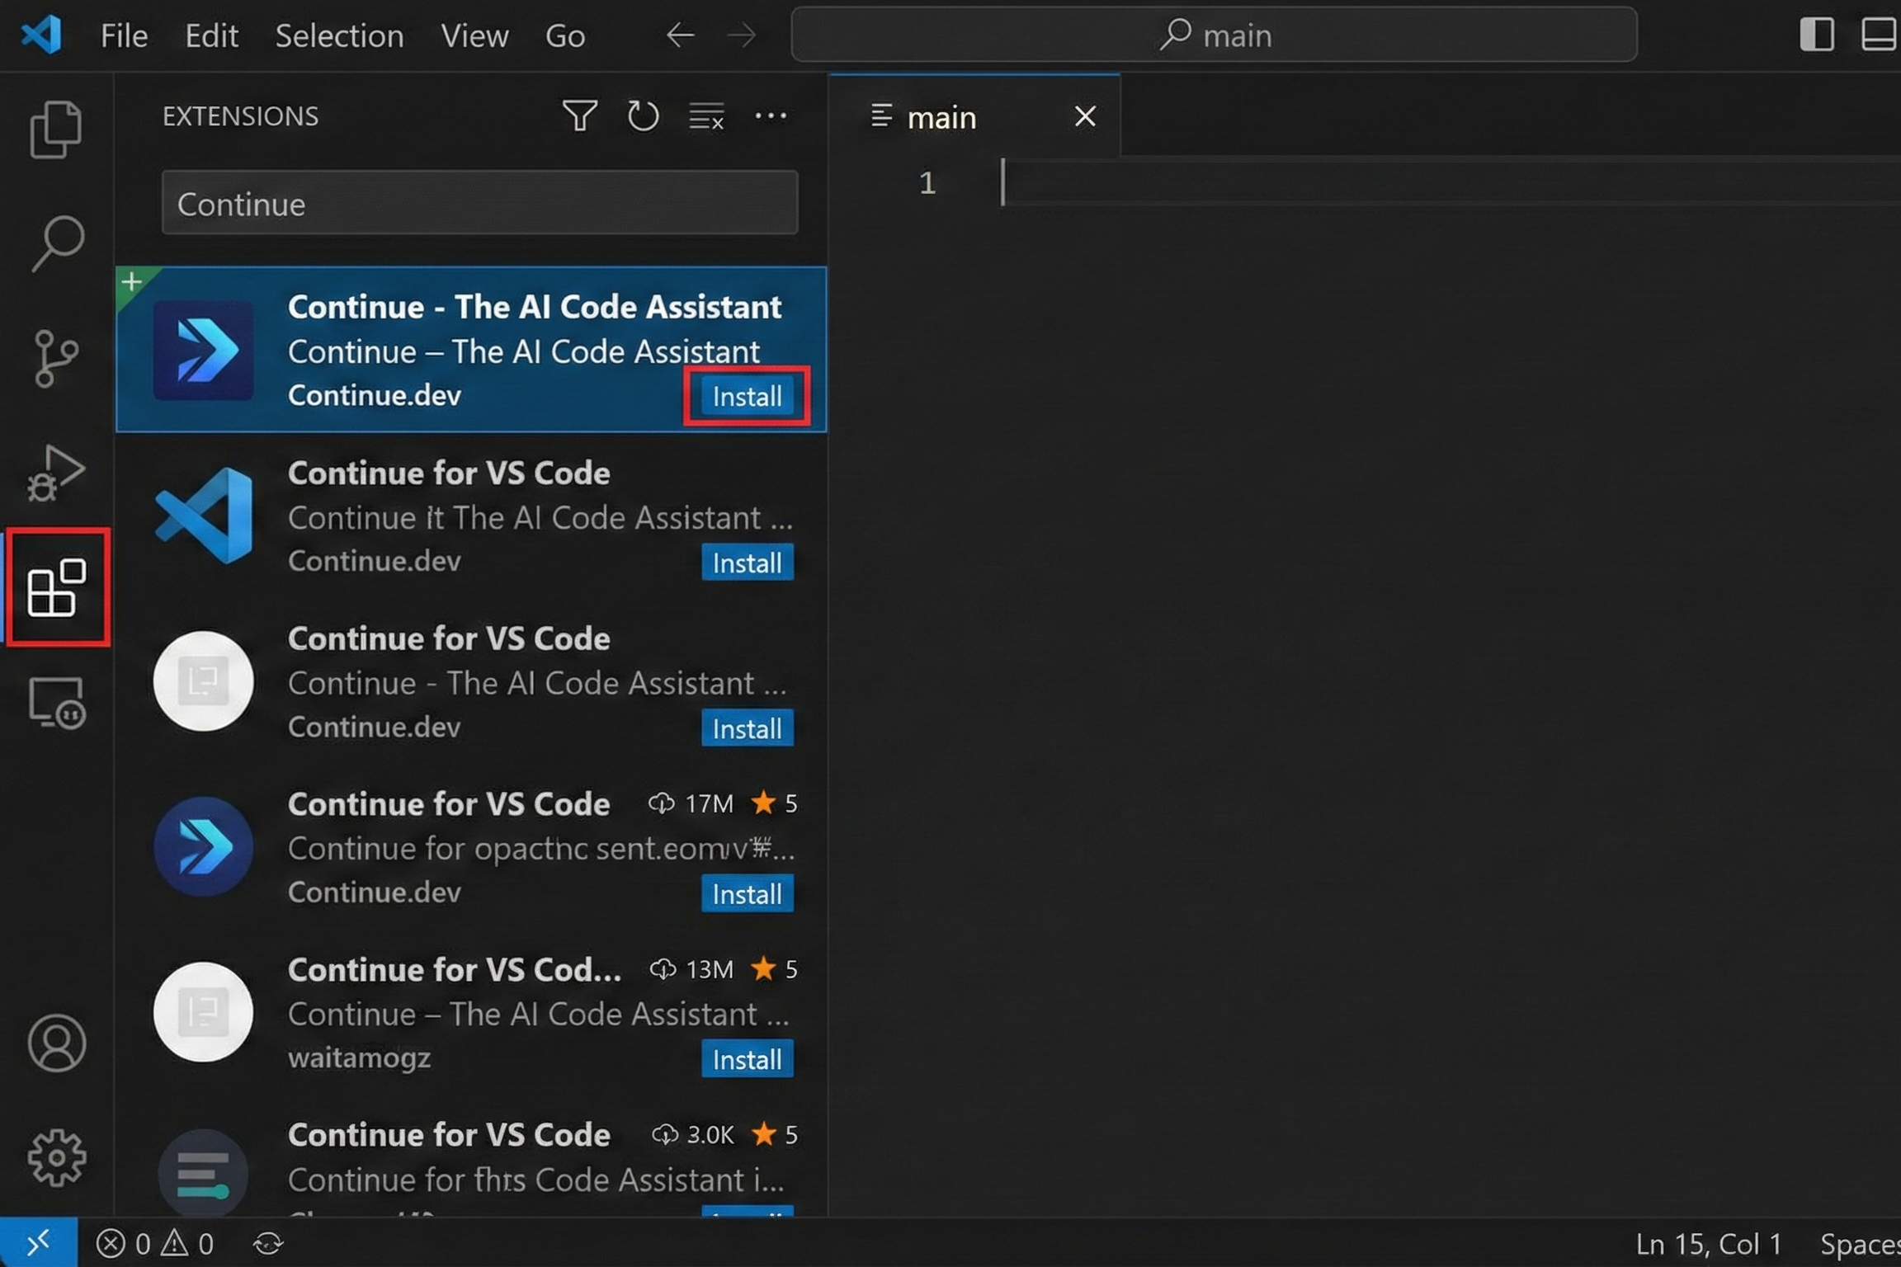Open extensions Views and More Actions menu
1901x1267 pixels.
pyautogui.click(x=771, y=116)
